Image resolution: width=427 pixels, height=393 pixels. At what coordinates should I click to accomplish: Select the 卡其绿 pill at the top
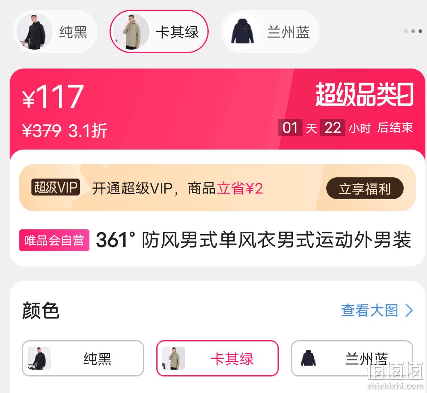[x=159, y=31]
